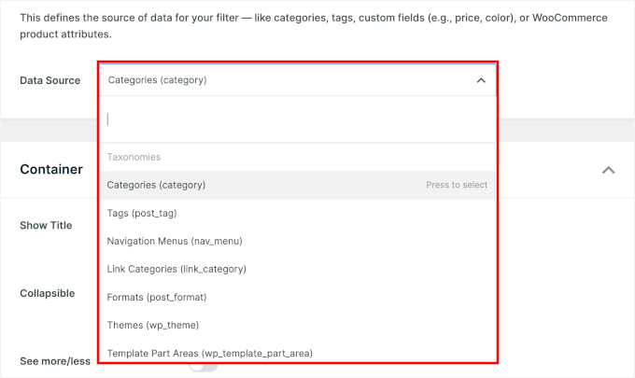Pick Navigation Menus (nav_menu) option
Screen dimensions: 635x378
175,241
